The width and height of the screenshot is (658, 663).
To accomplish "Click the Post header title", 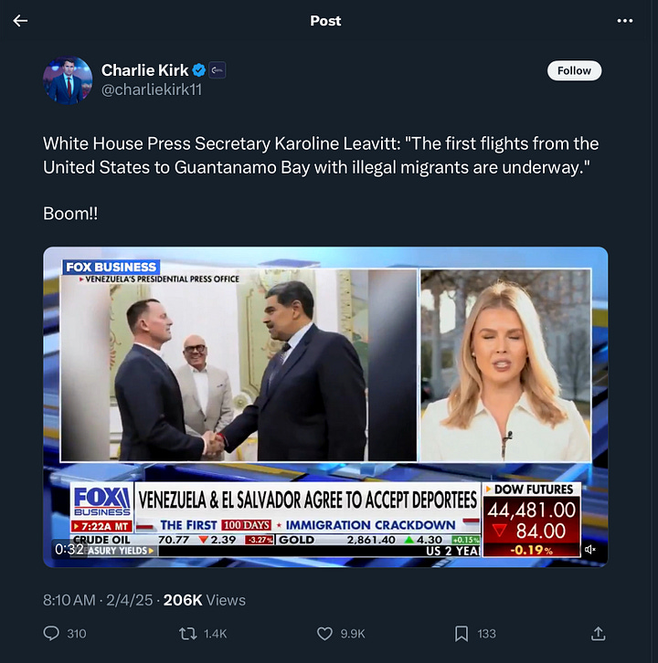I will pyautogui.click(x=325, y=21).
